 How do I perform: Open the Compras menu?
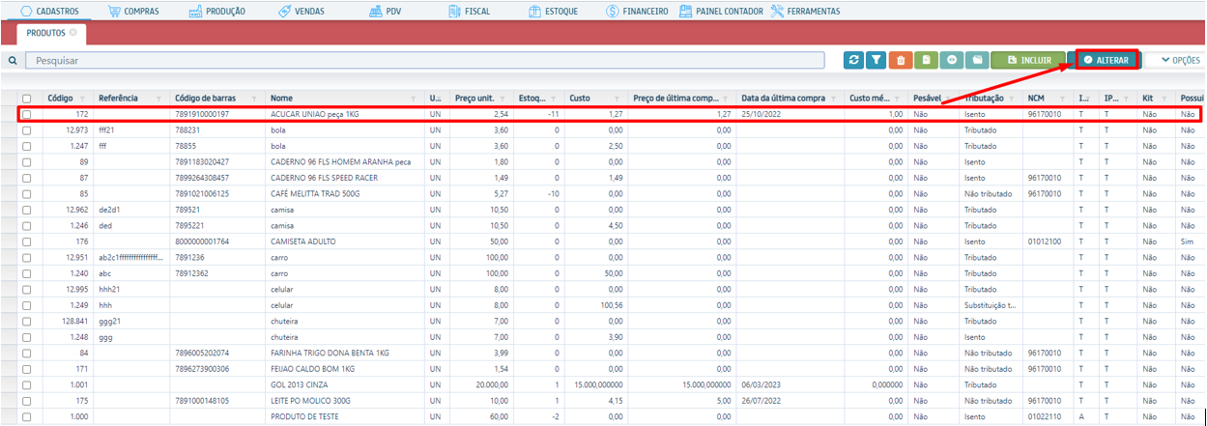coord(133,12)
